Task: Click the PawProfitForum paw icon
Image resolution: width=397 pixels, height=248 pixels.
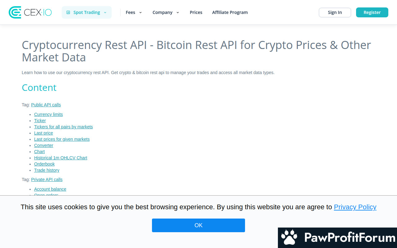Action: coord(289,238)
